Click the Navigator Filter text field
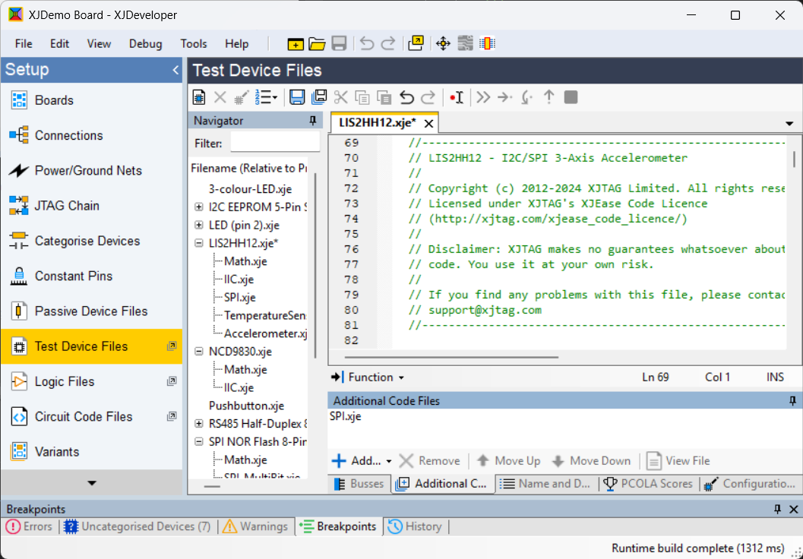This screenshot has width=803, height=559. tap(274, 143)
